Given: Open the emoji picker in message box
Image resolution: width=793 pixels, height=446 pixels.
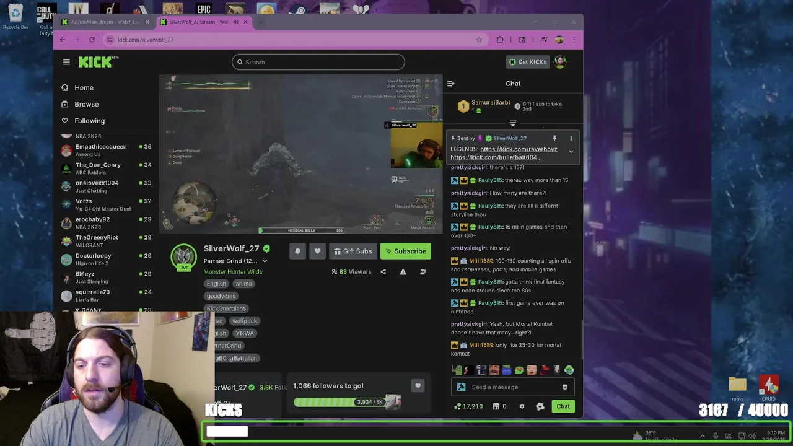Looking at the screenshot, I should 564,387.
